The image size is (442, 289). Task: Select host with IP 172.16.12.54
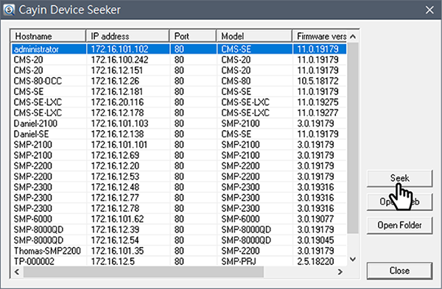(179, 240)
